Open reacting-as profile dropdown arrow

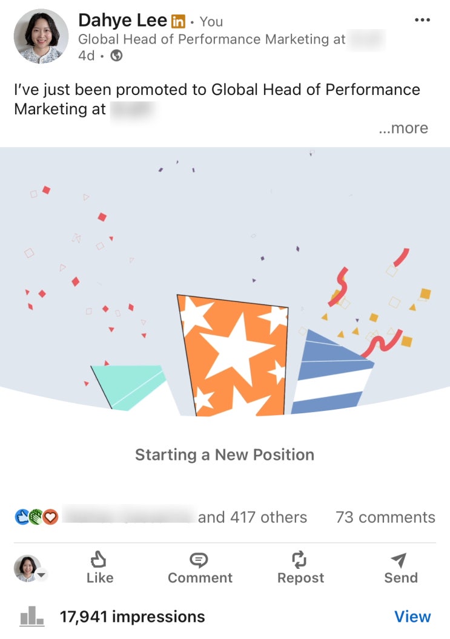tap(42, 575)
